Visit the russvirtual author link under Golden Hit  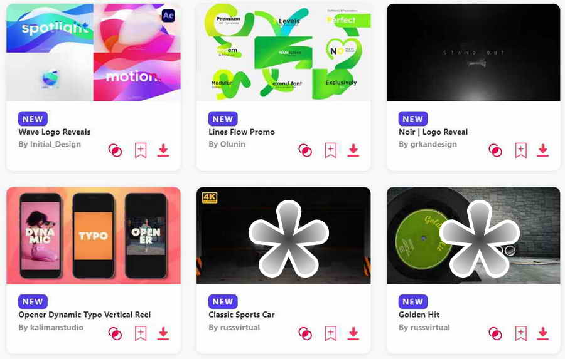pos(424,327)
